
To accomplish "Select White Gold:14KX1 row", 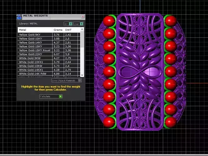I will (49, 70).
